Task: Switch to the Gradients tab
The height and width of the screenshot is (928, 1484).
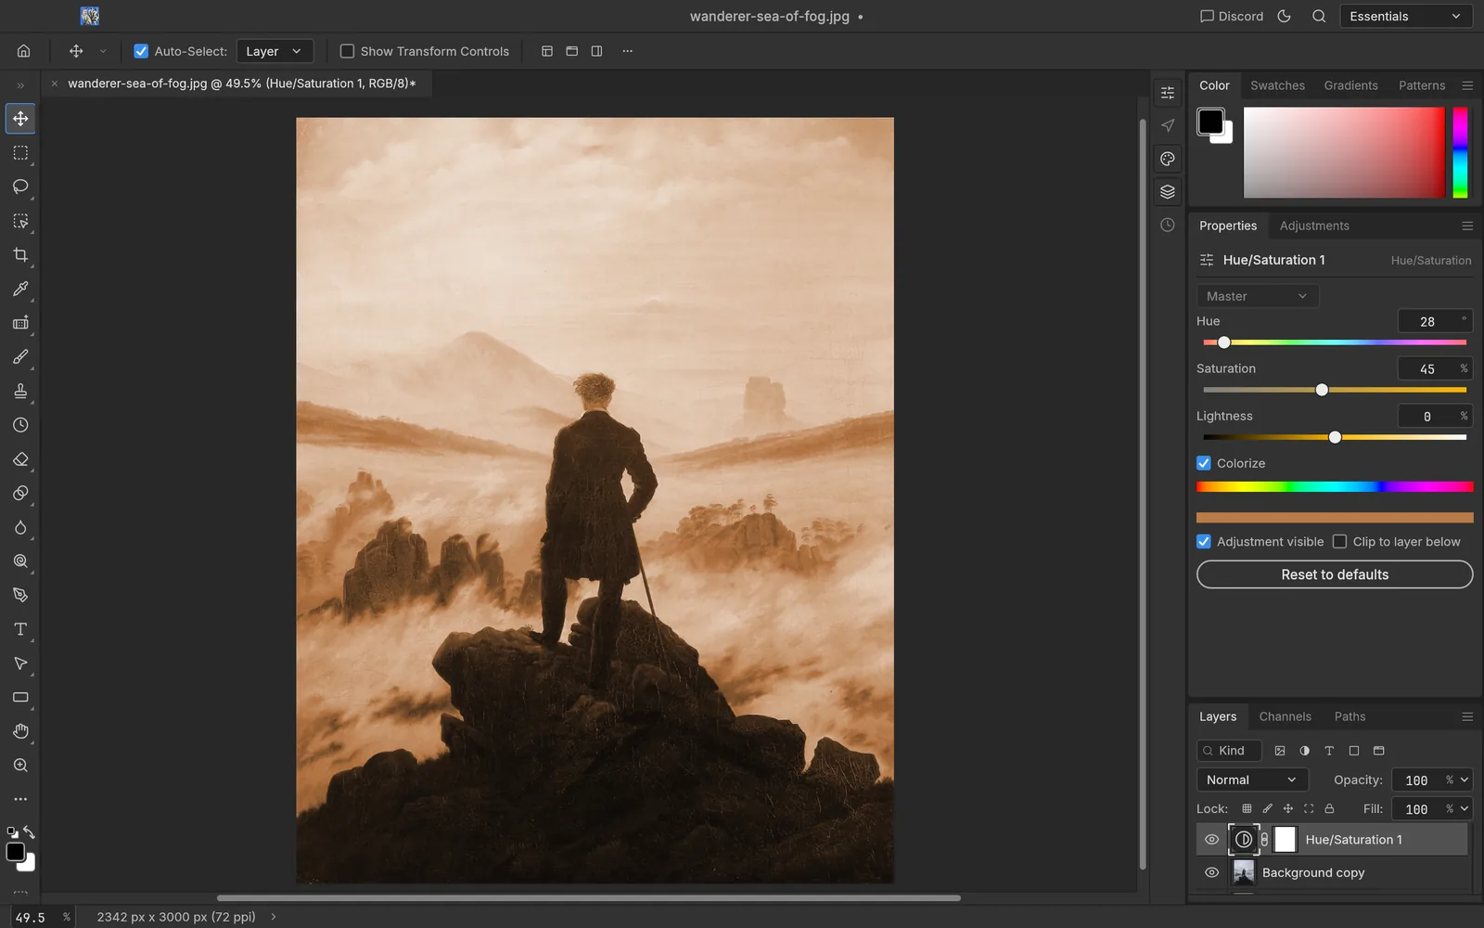Action: [x=1350, y=85]
